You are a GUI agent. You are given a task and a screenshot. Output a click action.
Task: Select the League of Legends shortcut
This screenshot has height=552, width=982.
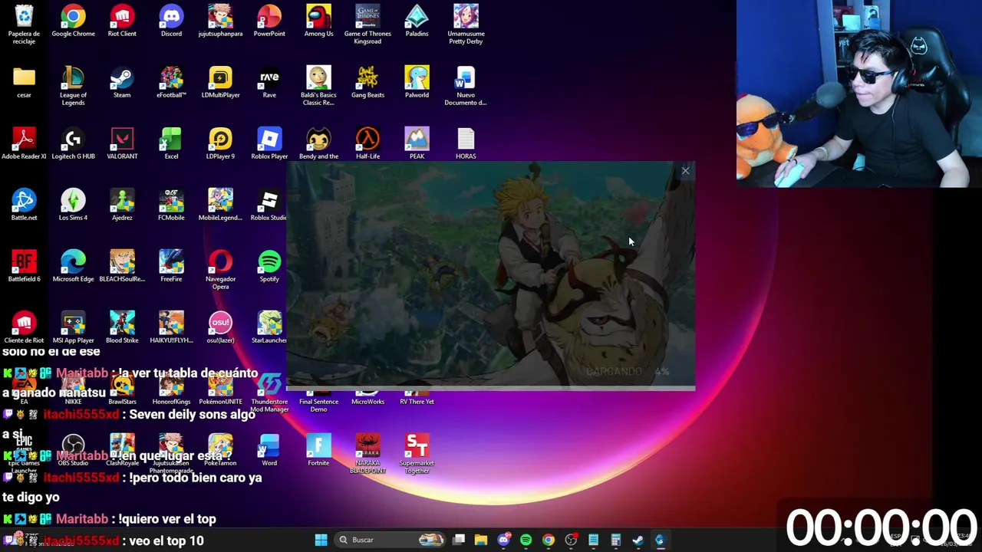point(73,85)
